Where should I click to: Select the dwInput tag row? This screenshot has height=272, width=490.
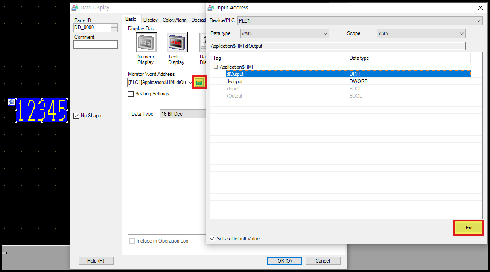click(340, 81)
